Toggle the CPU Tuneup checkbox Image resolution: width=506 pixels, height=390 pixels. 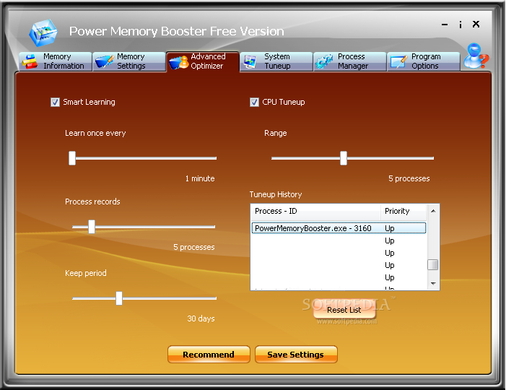[254, 103]
